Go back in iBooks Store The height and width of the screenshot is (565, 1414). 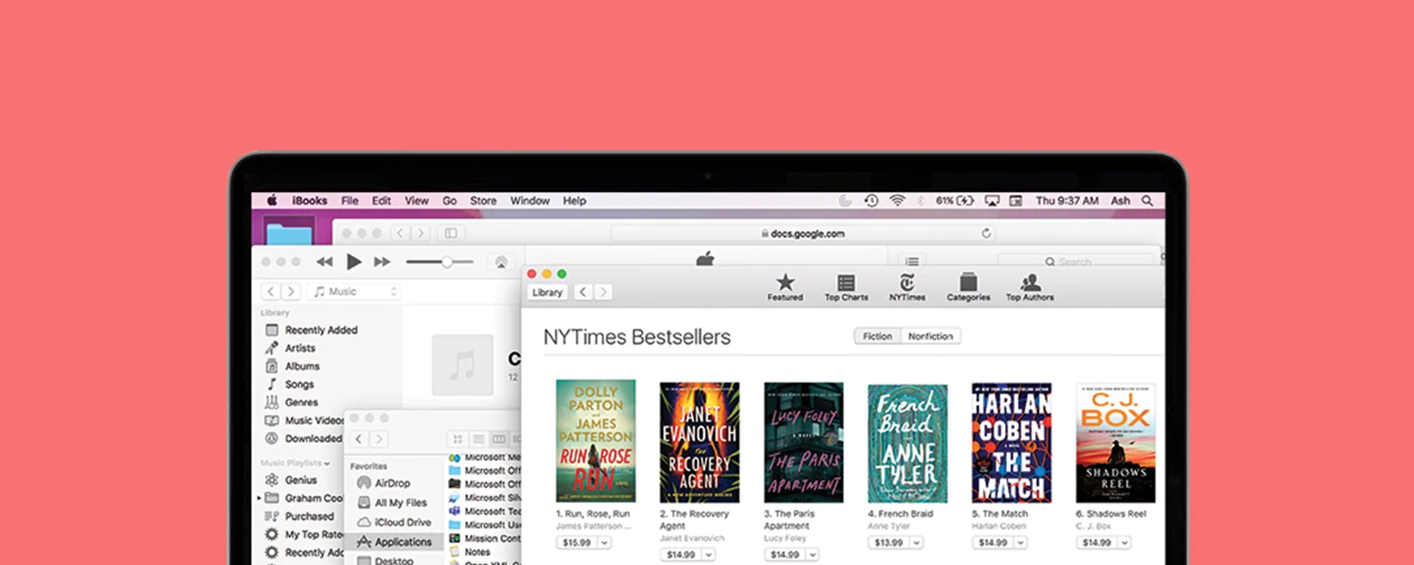[x=582, y=292]
